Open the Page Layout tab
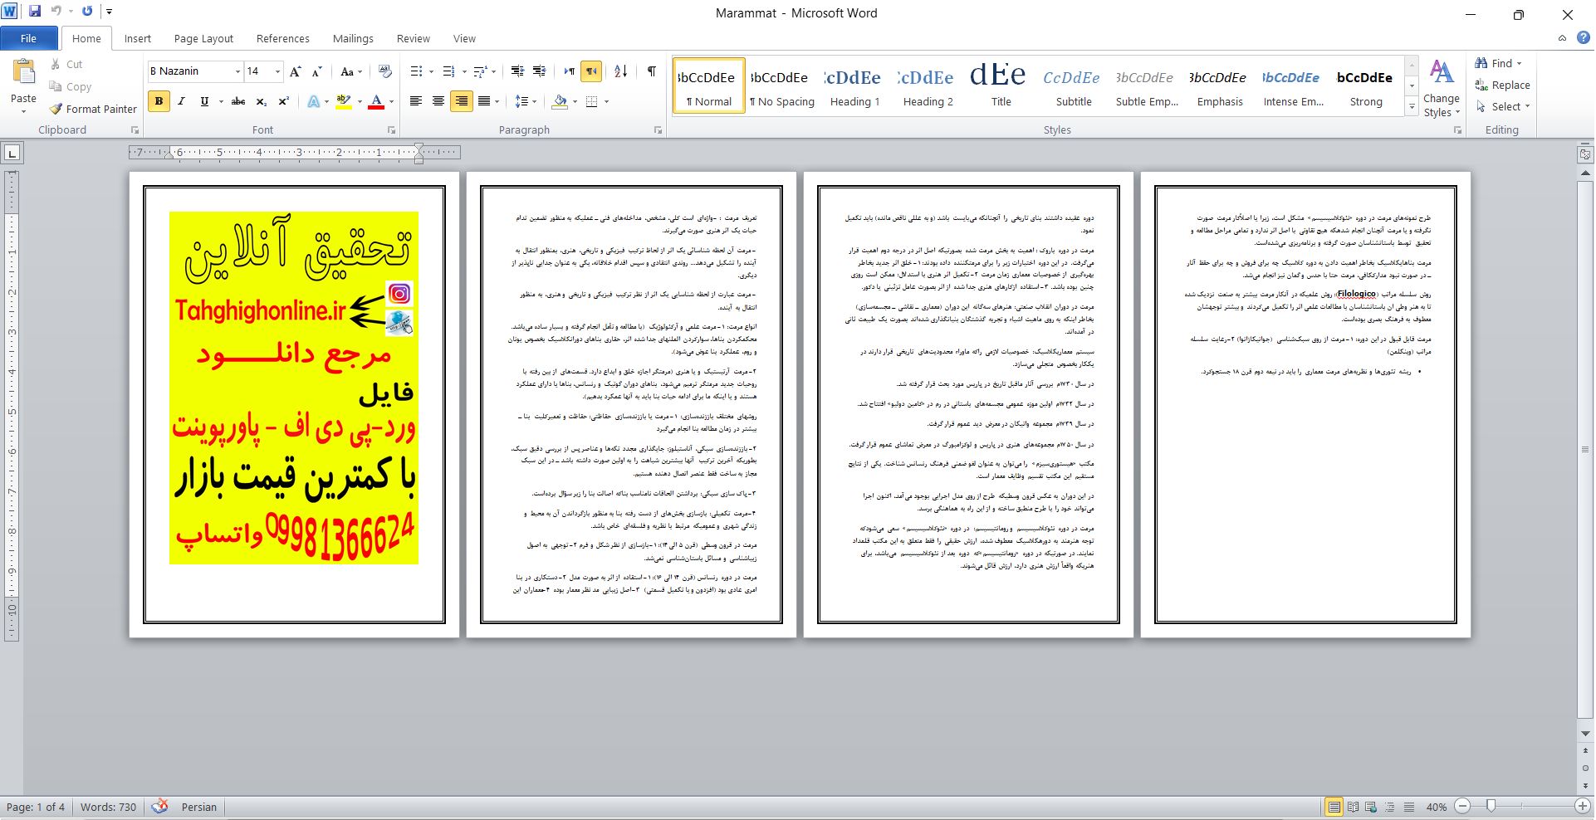 coord(203,38)
